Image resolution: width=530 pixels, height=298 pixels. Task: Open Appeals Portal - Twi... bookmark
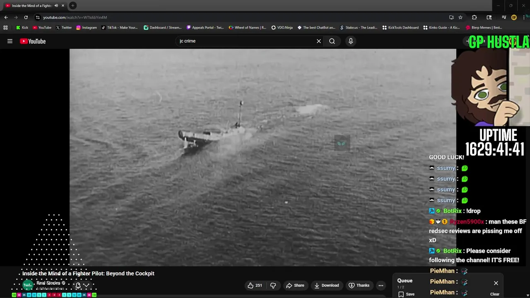tap(205, 28)
